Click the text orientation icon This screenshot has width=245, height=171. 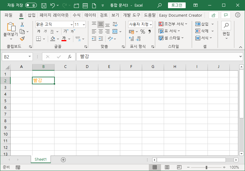click(x=110, y=39)
